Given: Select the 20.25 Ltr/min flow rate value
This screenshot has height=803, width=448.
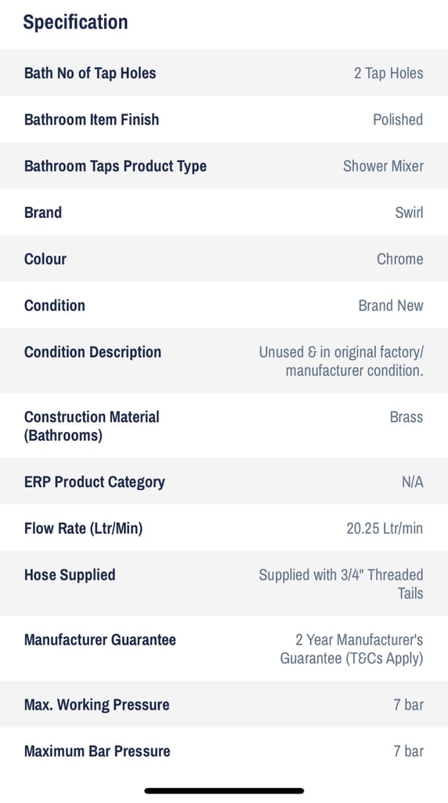Looking at the screenshot, I should 385,528.
